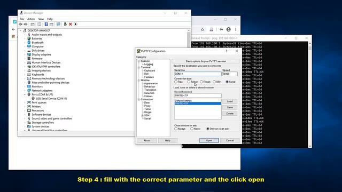Choose Only on clean exit option
Viewport: 342px width, 192px height.
coord(208,129)
